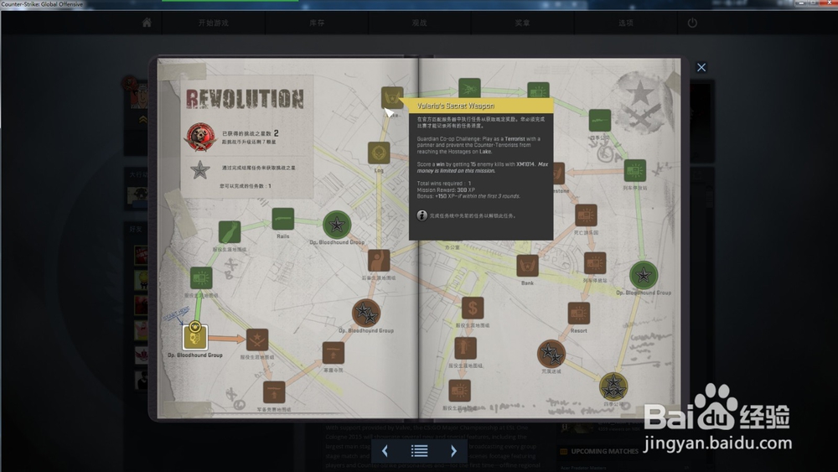Open the 开始游戏 menu

point(213,23)
